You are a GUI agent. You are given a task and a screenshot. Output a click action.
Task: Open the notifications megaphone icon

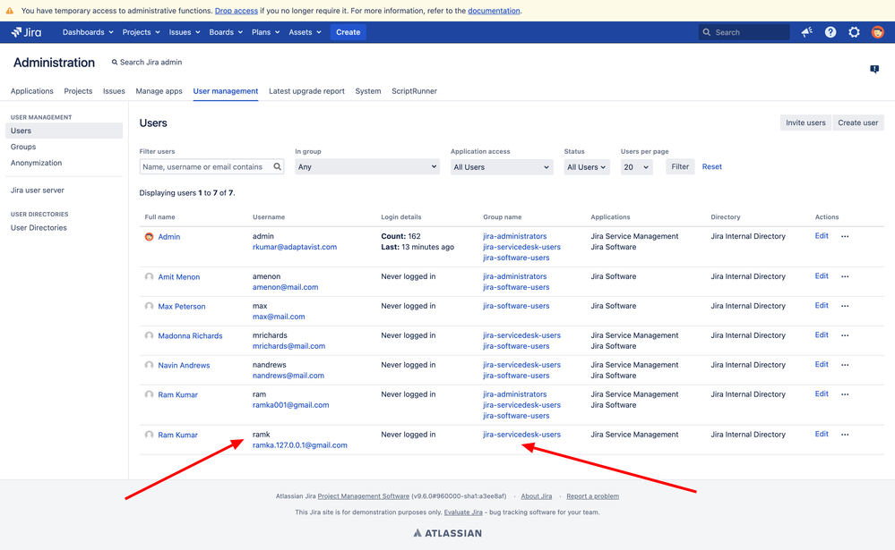(x=806, y=32)
